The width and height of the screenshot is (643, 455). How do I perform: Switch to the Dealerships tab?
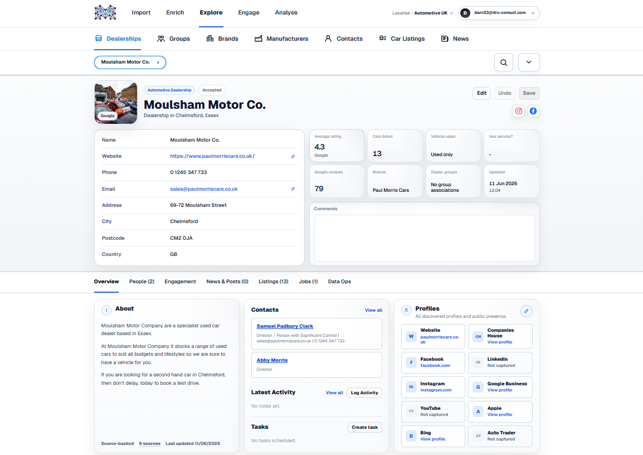pyautogui.click(x=118, y=38)
